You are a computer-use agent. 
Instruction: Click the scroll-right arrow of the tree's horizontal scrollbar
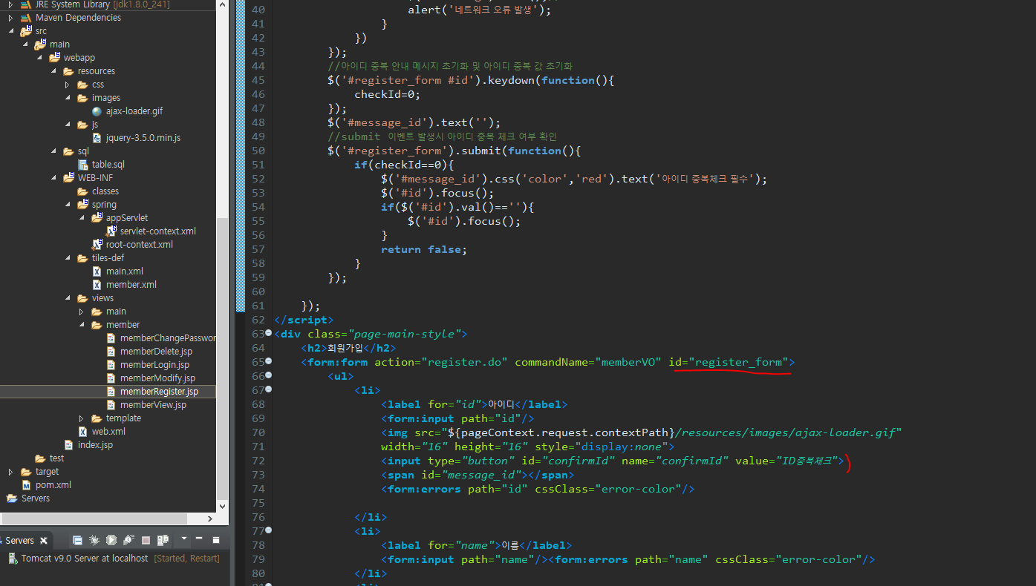(209, 519)
